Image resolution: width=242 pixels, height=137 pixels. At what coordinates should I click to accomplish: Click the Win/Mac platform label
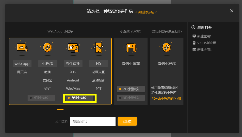[73, 89]
